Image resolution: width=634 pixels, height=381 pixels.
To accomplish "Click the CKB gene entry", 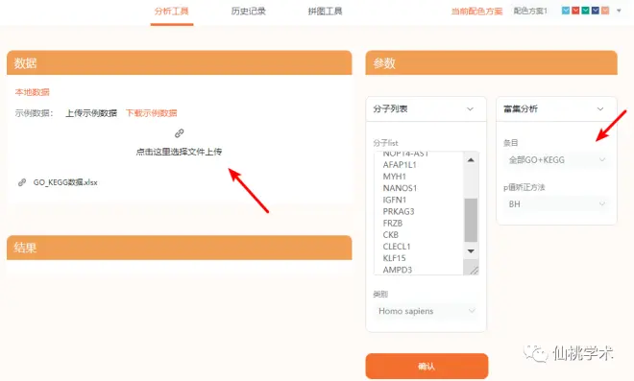I will pyautogui.click(x=391, y=235).
